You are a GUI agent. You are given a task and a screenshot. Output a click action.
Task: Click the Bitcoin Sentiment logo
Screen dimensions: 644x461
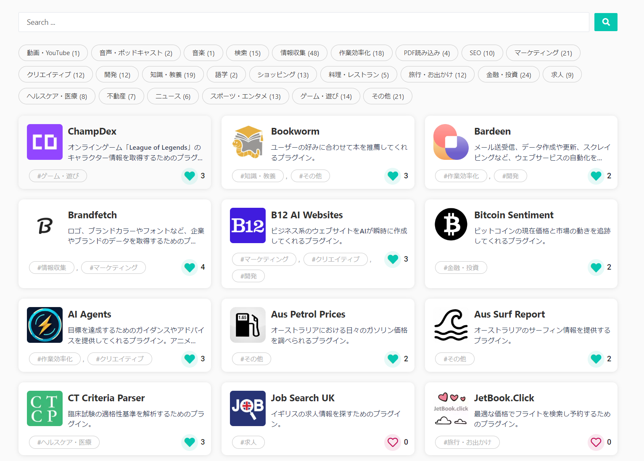pyautogui.click(x=451, y=224)
